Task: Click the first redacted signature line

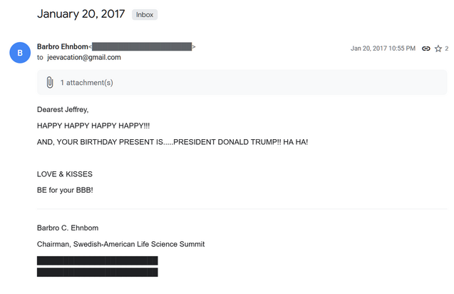Action: click(x=97, y=260)
